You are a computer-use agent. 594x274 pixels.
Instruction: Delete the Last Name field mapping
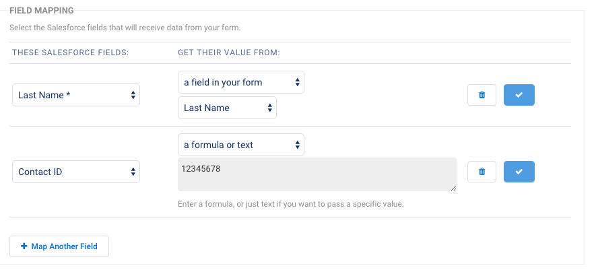482,95
